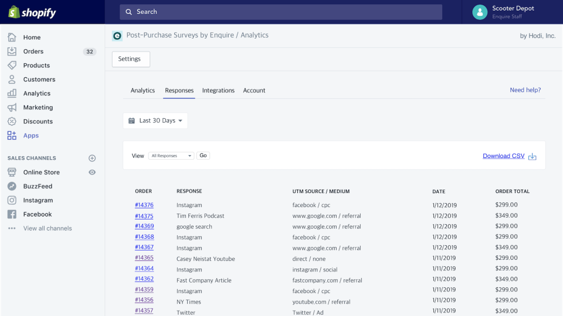
Task: Select the Products tag icon
Action: click(12, 65)
